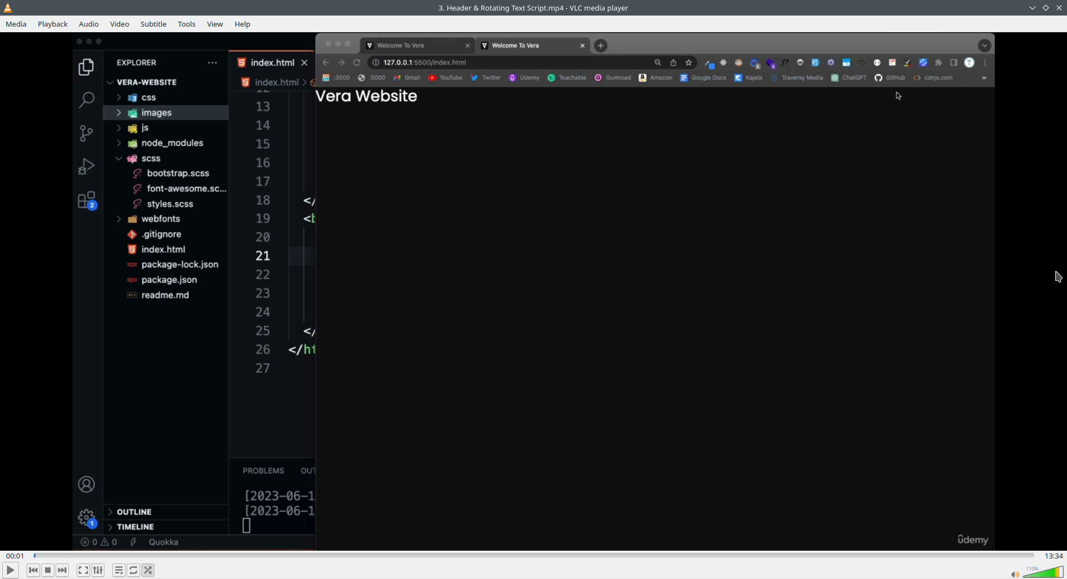
Task: Open the Video menu
Action: point(119,24)
